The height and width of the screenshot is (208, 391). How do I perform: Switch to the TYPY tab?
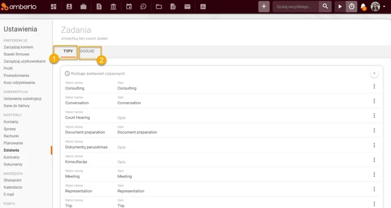[x=68, y=51]
